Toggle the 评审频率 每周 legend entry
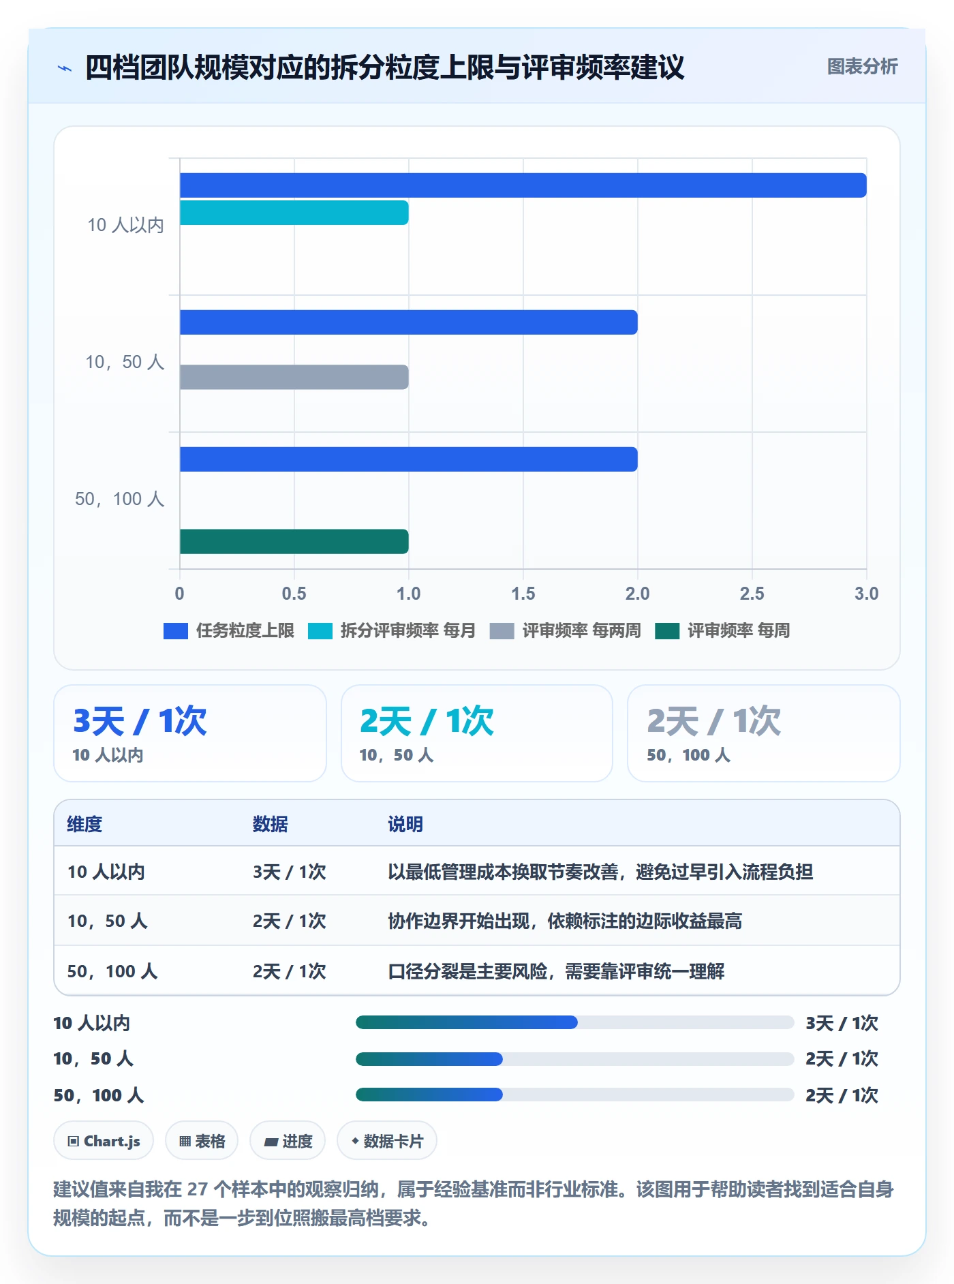This screenshot has width=954, height=1284. point(723,631)
